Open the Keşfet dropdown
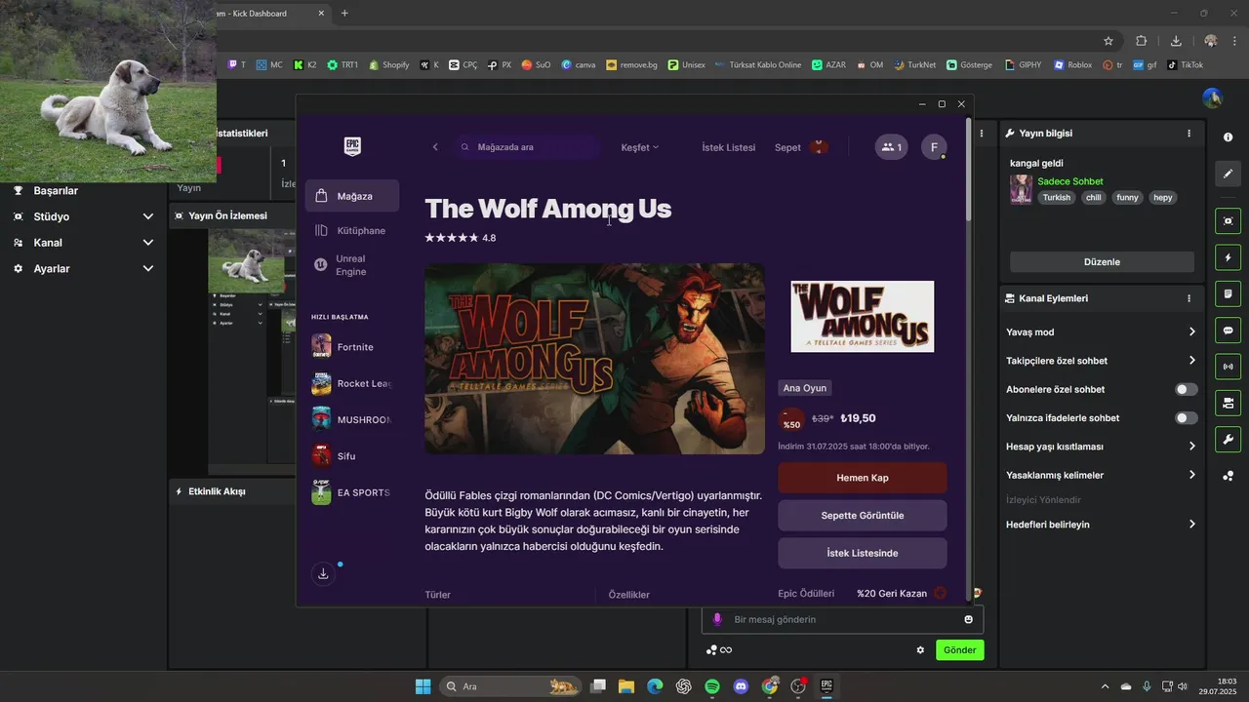Screen dimensions: 1249x702 pos(640,147)
